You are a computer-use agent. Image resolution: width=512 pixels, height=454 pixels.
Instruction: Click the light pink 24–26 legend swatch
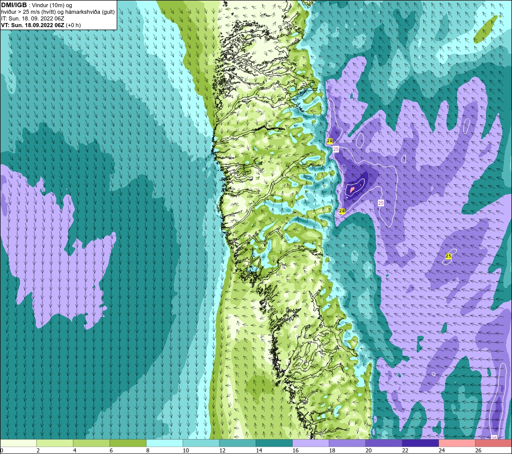pos(457,443)
